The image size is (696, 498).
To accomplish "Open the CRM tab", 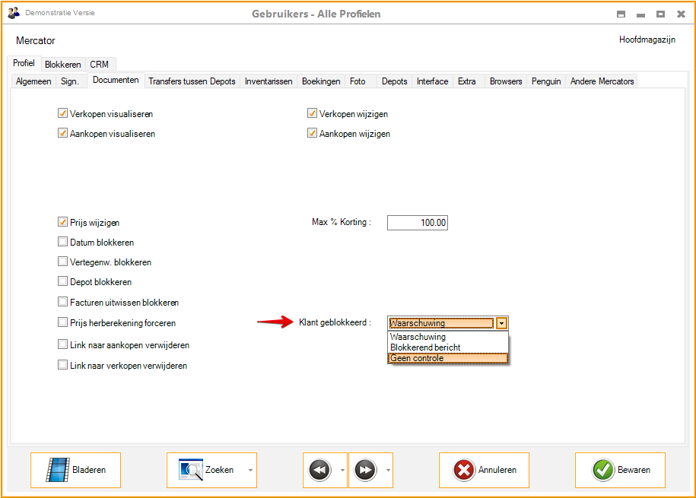I will click(99, 65).
